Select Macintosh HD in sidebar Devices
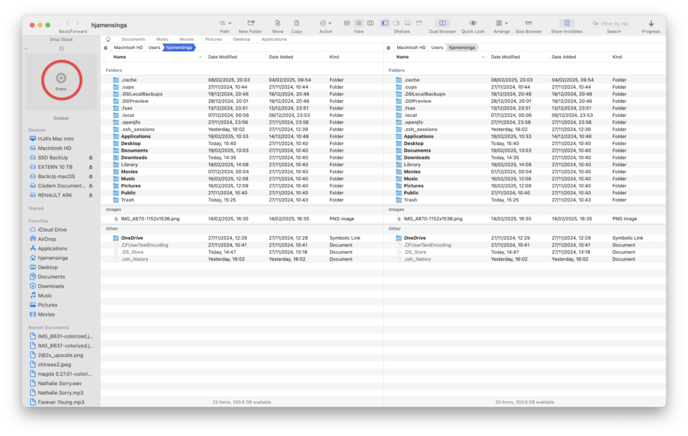 pyautogui.click(x=54, y=148)
